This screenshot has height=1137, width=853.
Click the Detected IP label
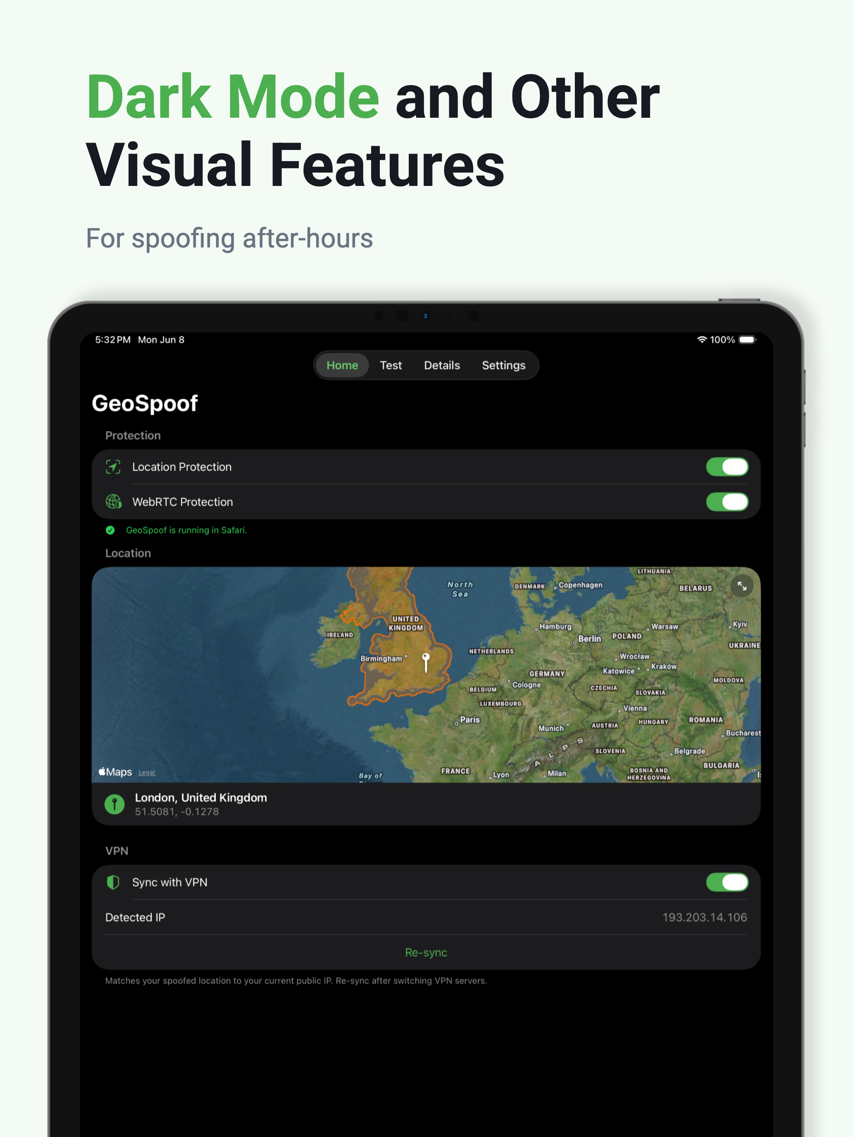pos(135,917)
